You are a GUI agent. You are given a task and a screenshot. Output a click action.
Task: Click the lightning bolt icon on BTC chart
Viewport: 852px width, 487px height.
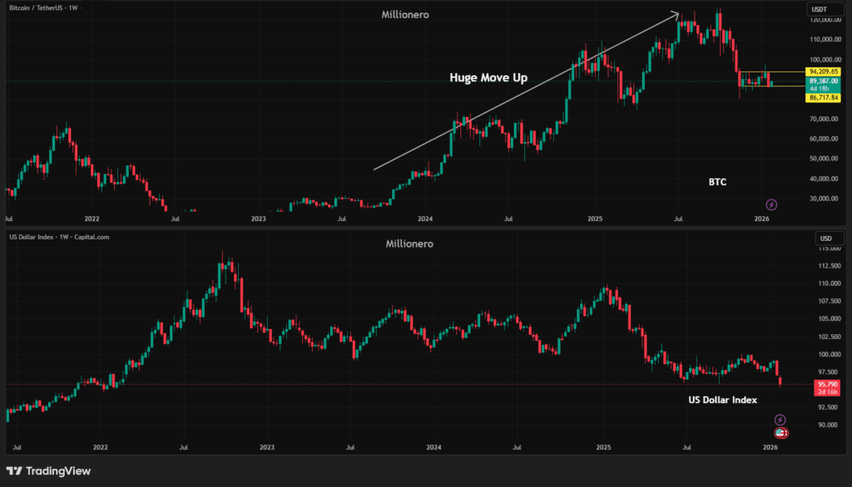click(771, 204)
